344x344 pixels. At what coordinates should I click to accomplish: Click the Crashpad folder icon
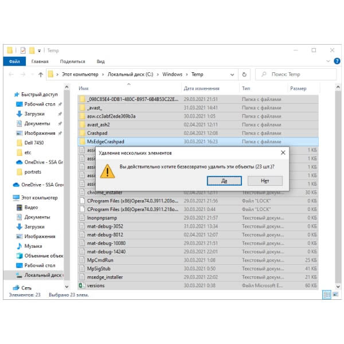[82, 133]
